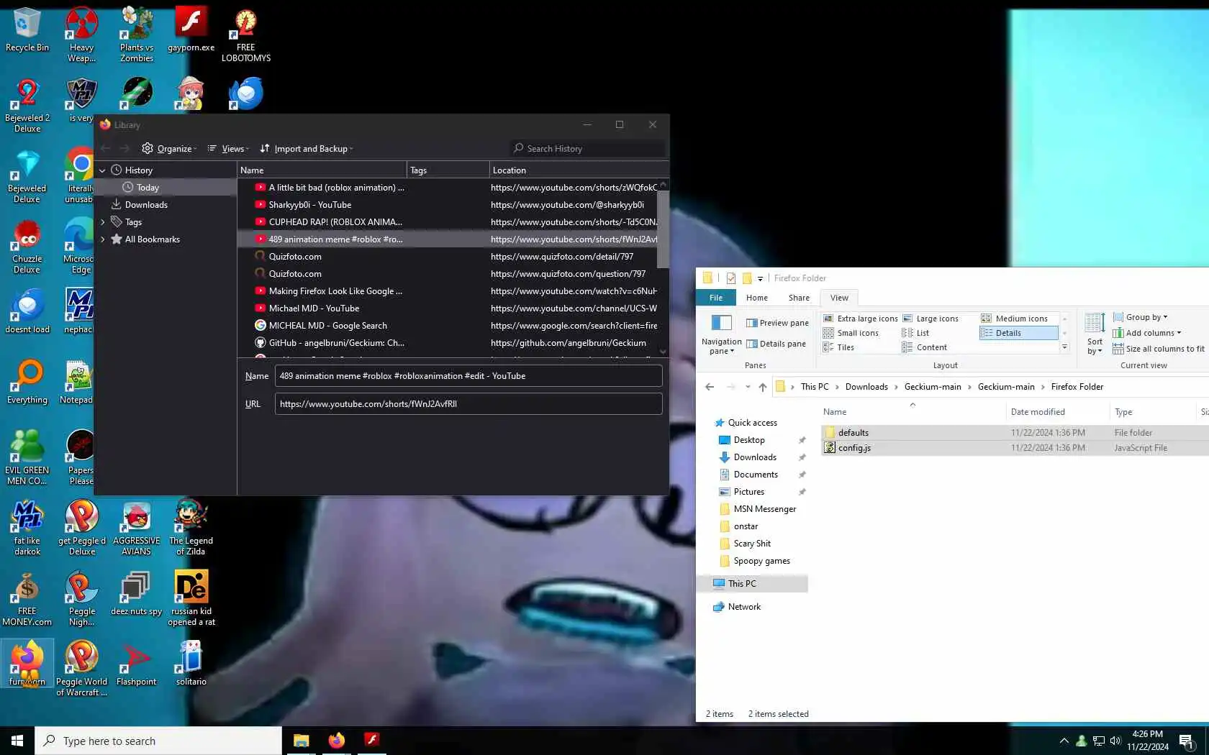Click the Search History field
1209x755 pixels.
(x=589, y=149)
